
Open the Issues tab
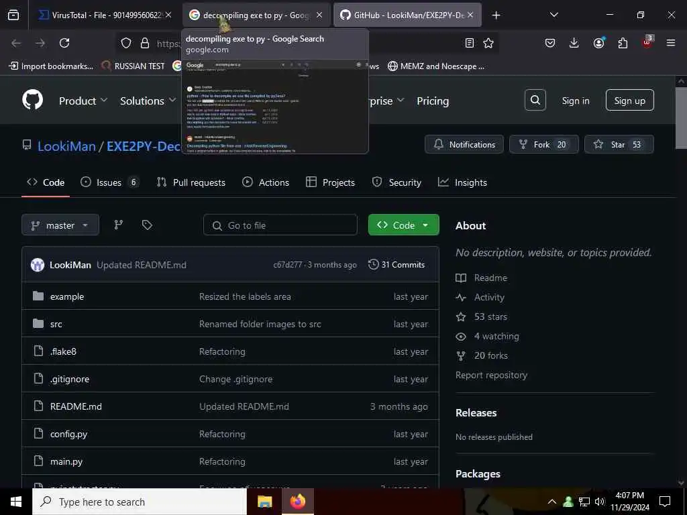109,182
